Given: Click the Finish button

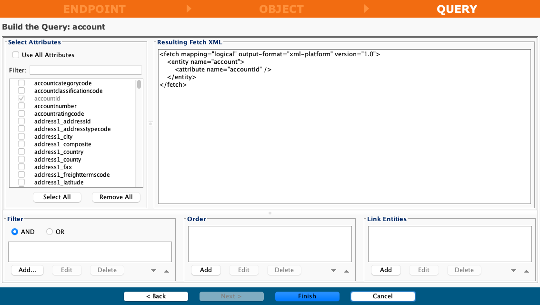Looking at the screenshot, I should click(307, 296).
